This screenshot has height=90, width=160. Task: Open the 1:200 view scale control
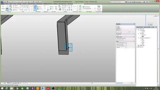[4, 83]
